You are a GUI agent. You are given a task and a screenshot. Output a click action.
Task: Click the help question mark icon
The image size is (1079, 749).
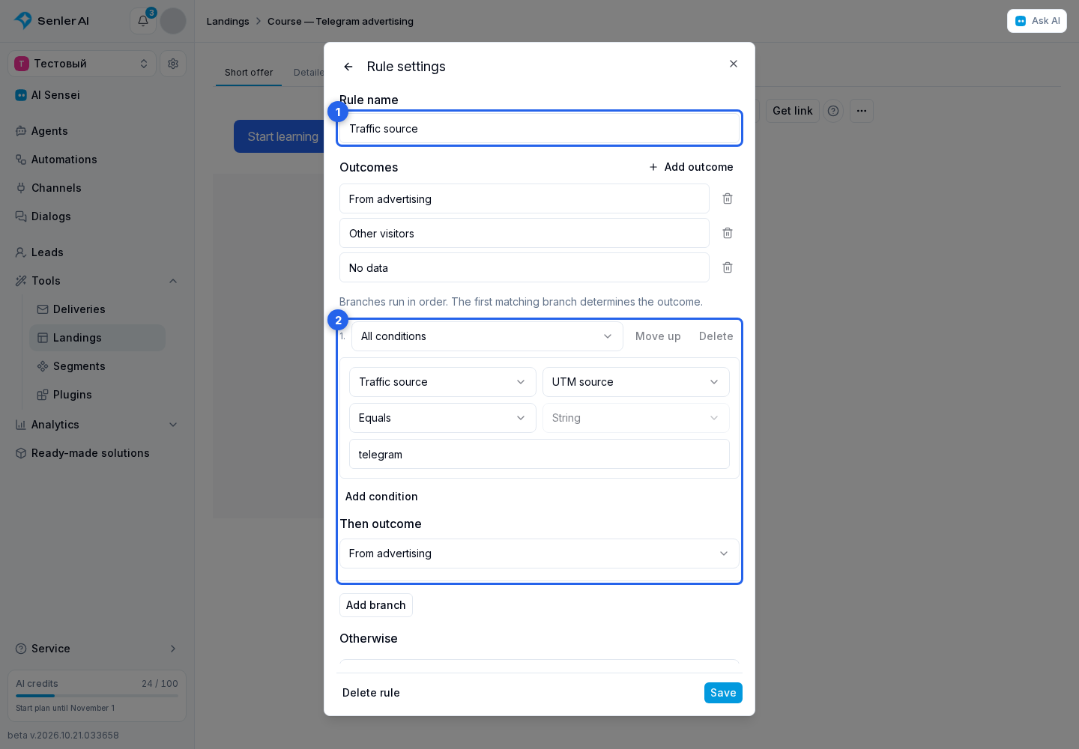(x=833, y=111)
